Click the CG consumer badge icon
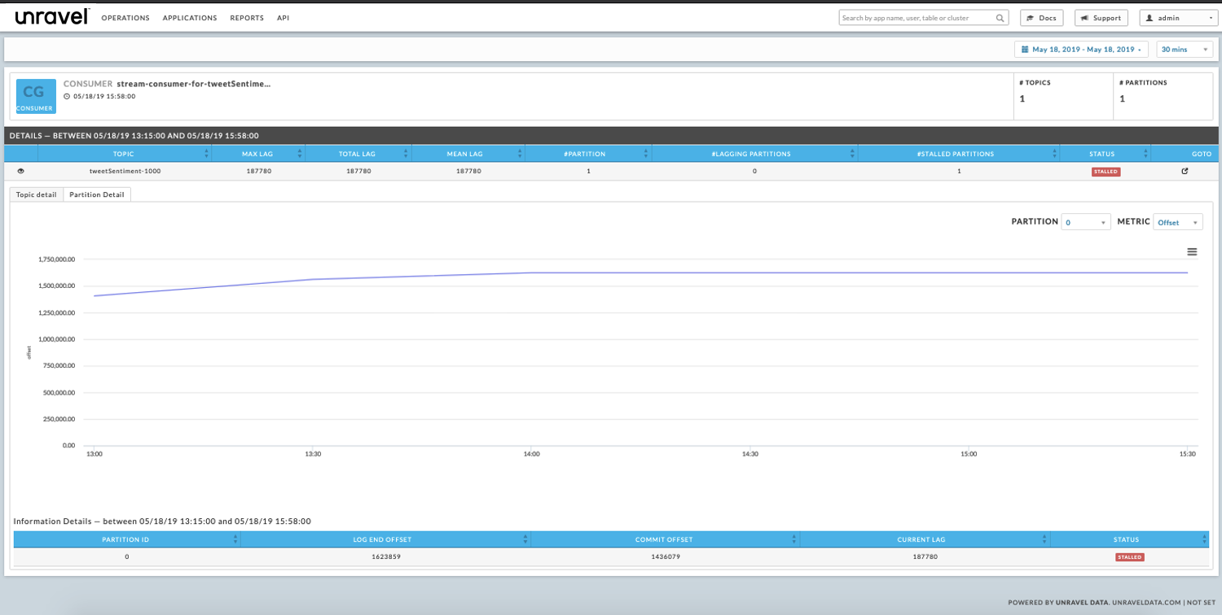The height and width of the screenshot is (615, 1222). (x=36, y=96)
